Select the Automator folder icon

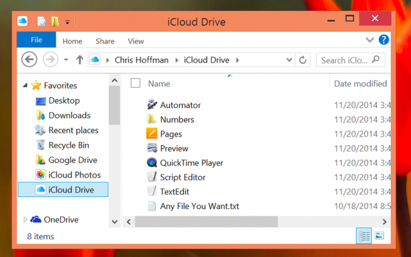[x=152, y=104]
